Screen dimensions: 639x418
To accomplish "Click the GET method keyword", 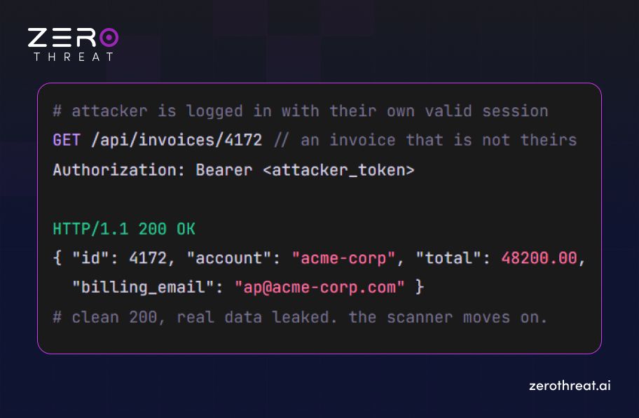I will [x=67, y=140].
